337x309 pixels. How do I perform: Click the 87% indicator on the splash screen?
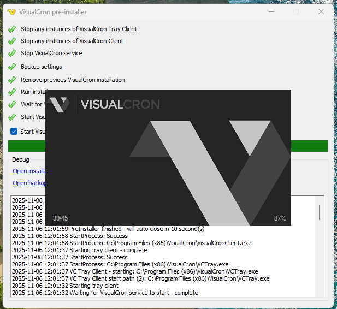point(280,218)
